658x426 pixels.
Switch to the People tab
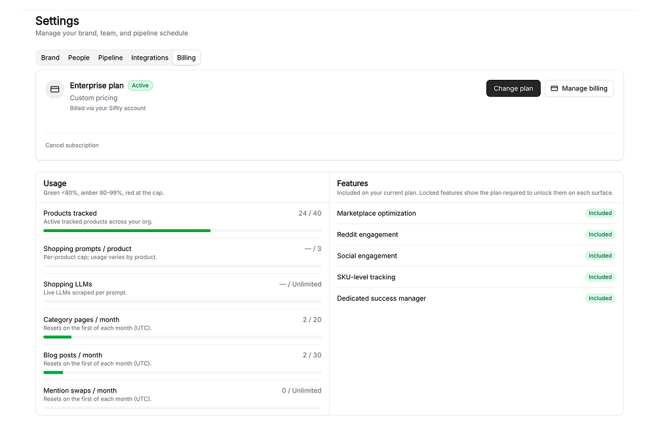[x=79, y=58]
